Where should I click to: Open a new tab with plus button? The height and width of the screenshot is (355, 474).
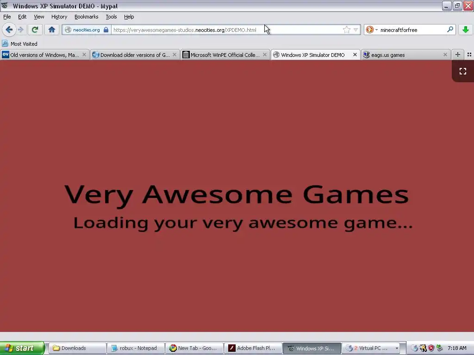pos(458,55)
